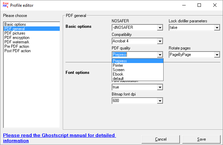Expand the Compatibility dropdown

tap(160, 41)
